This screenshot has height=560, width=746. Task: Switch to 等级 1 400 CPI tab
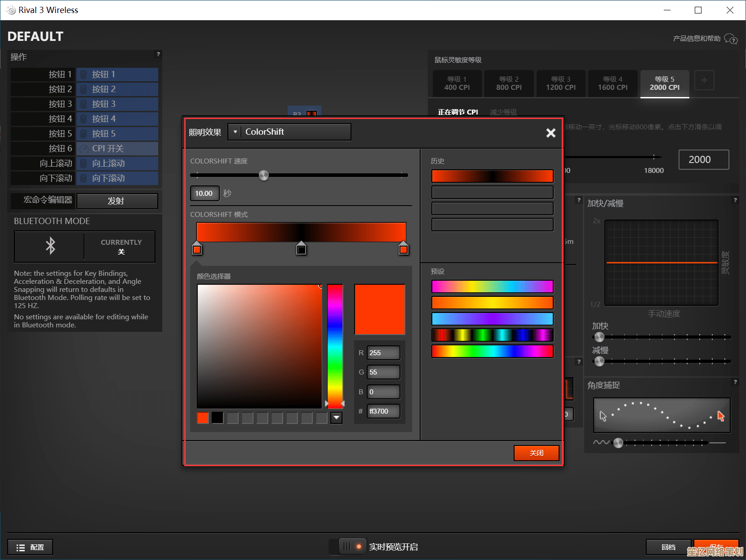457,84
